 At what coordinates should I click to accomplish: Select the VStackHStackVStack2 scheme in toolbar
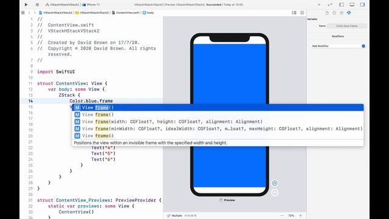(62, 5)
